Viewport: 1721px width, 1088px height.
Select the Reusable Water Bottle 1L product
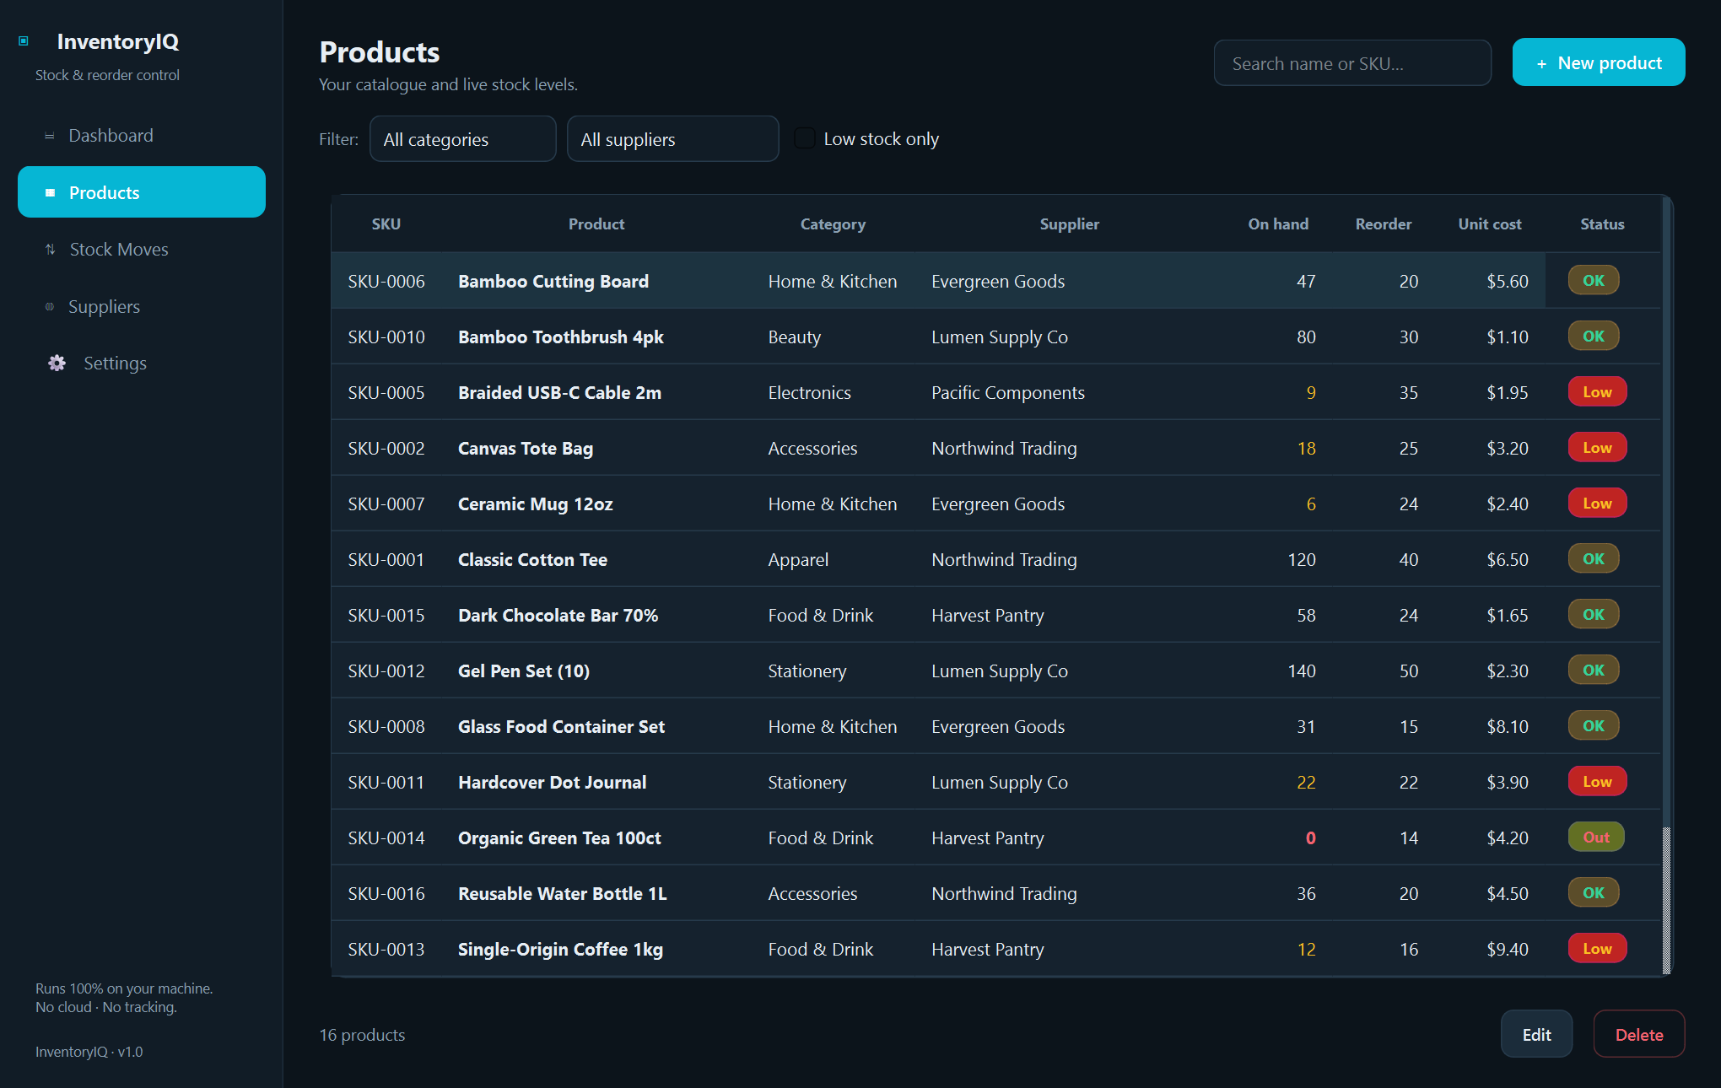coord(563,894)
